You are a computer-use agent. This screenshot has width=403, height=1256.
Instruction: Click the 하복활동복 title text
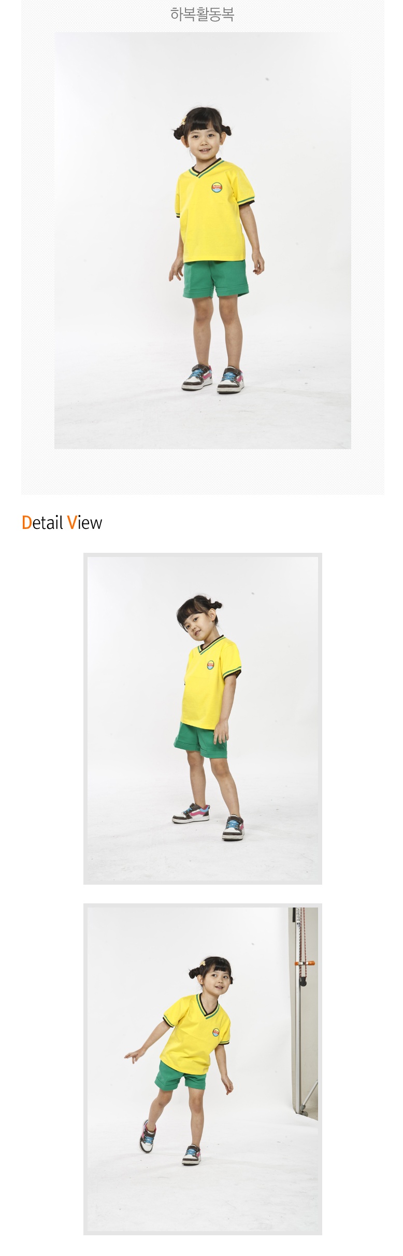click(202, 14)
